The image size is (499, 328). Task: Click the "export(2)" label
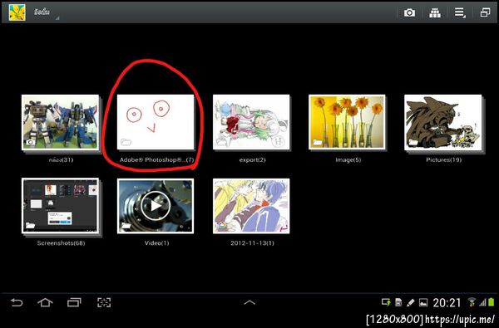pos(252,160)
